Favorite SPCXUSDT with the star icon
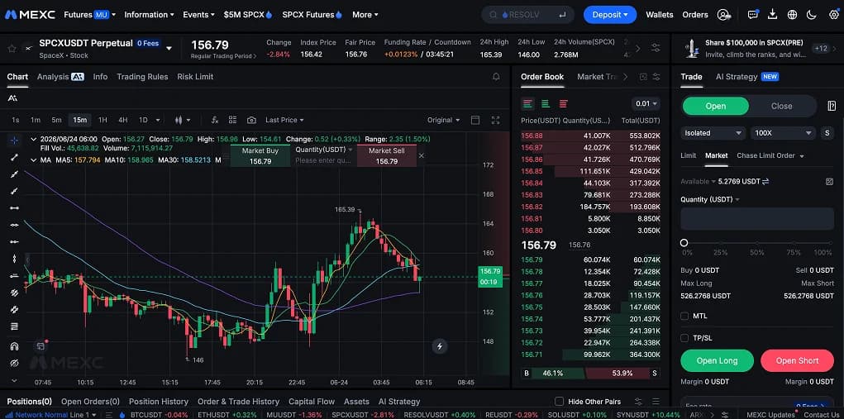Viewport: 844px width, 419px height. [12, 49]
